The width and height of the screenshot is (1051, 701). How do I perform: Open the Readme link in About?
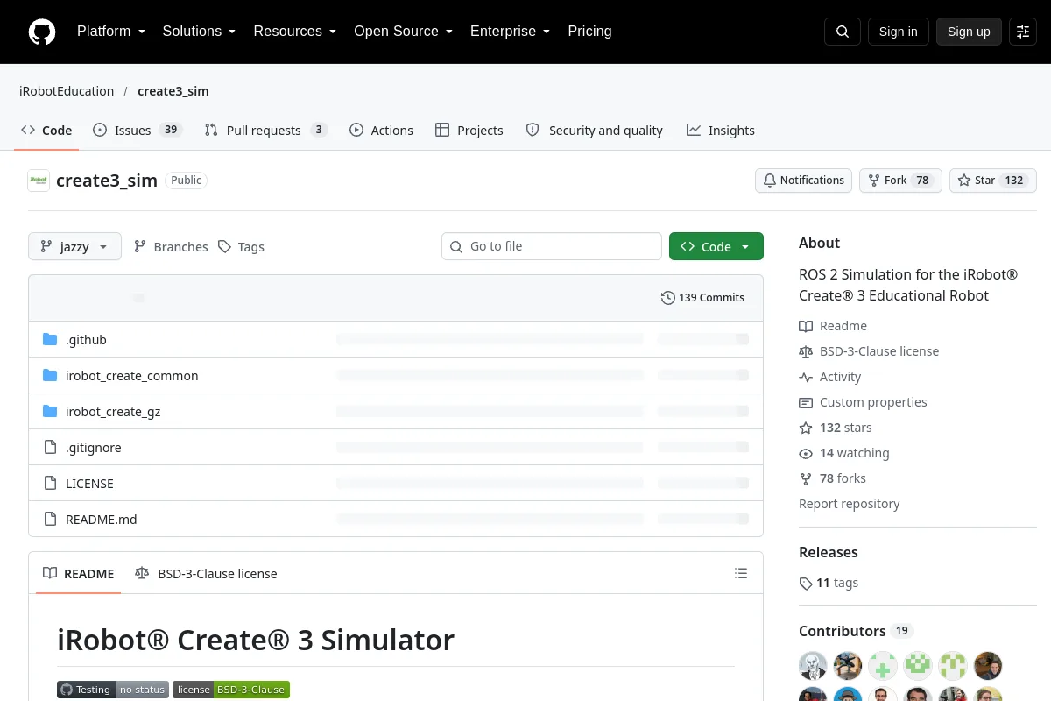pyautogui.click(x=833, y=326)
